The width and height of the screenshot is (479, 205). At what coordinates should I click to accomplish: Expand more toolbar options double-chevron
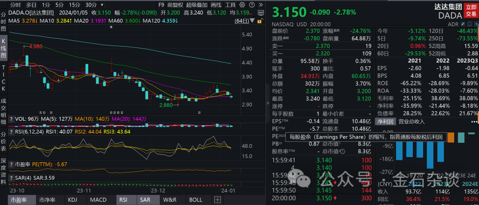click(261, 5)
